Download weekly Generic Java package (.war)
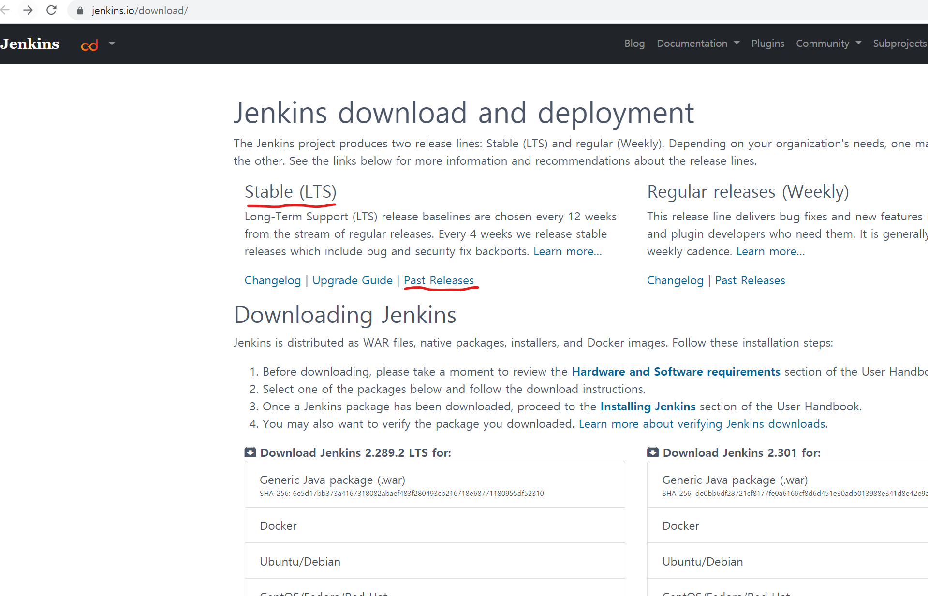 point(788,484)
